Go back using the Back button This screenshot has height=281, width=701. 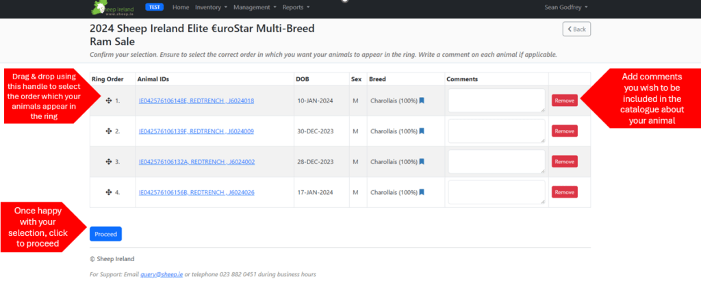[576, 29]
